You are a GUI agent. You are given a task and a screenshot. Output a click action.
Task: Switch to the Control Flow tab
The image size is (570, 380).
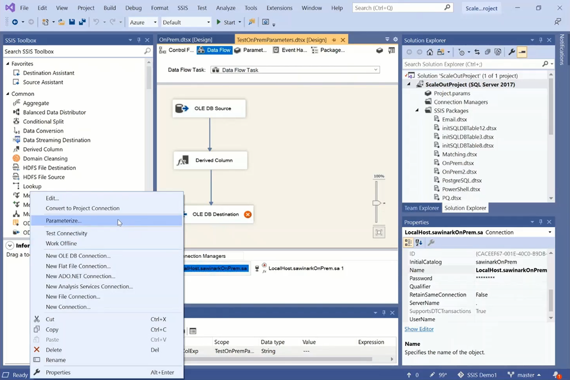(x=177, y=50)
